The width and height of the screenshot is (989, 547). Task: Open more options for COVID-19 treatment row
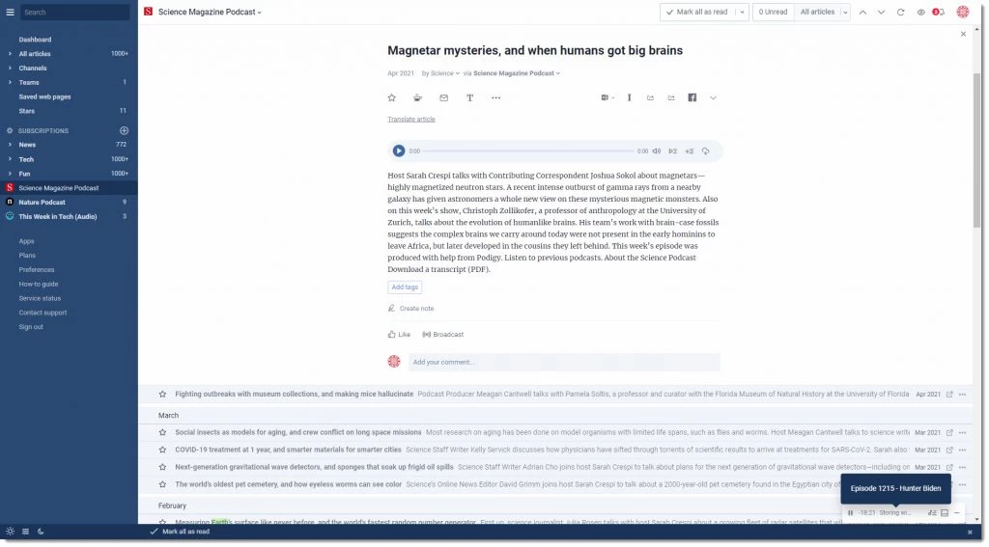[x=963, y=451]
